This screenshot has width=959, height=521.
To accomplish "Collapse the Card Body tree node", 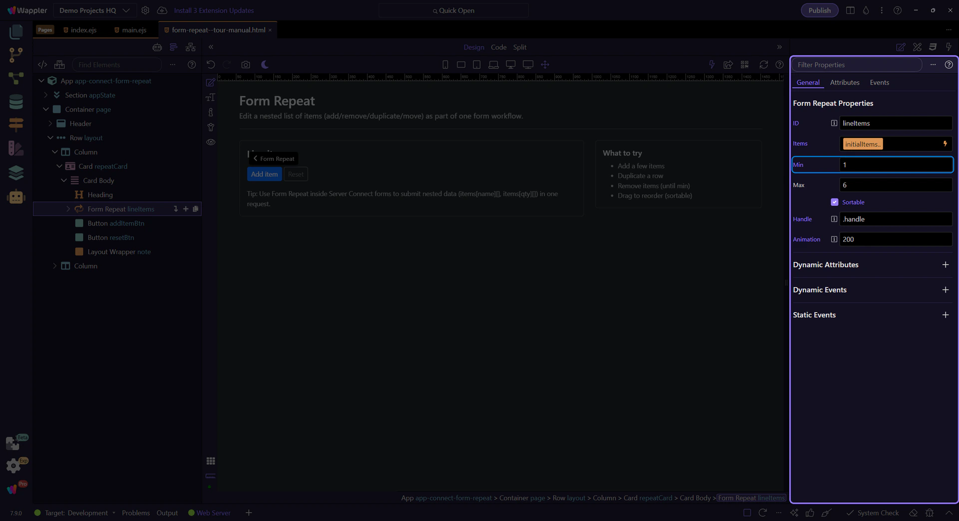I will [64, 180].
